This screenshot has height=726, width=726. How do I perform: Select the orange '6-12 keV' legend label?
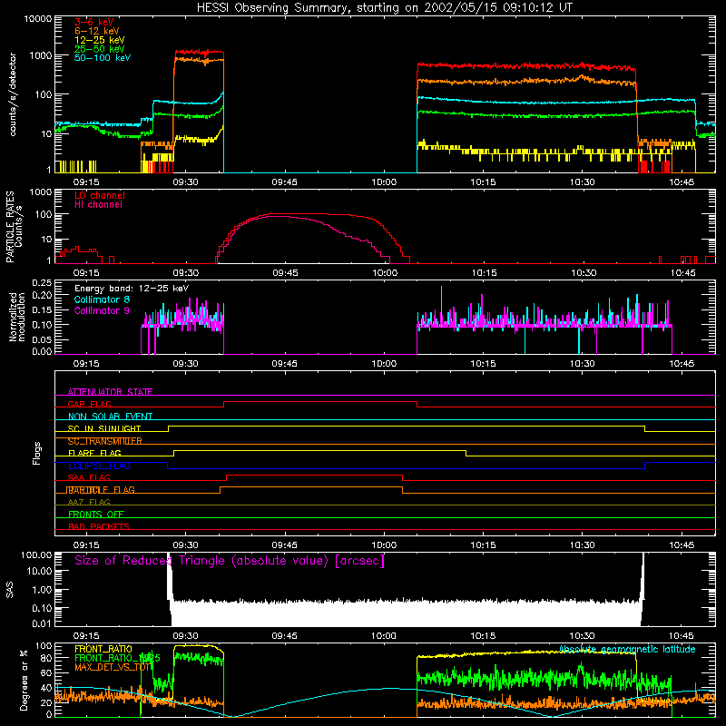(97, 31)
